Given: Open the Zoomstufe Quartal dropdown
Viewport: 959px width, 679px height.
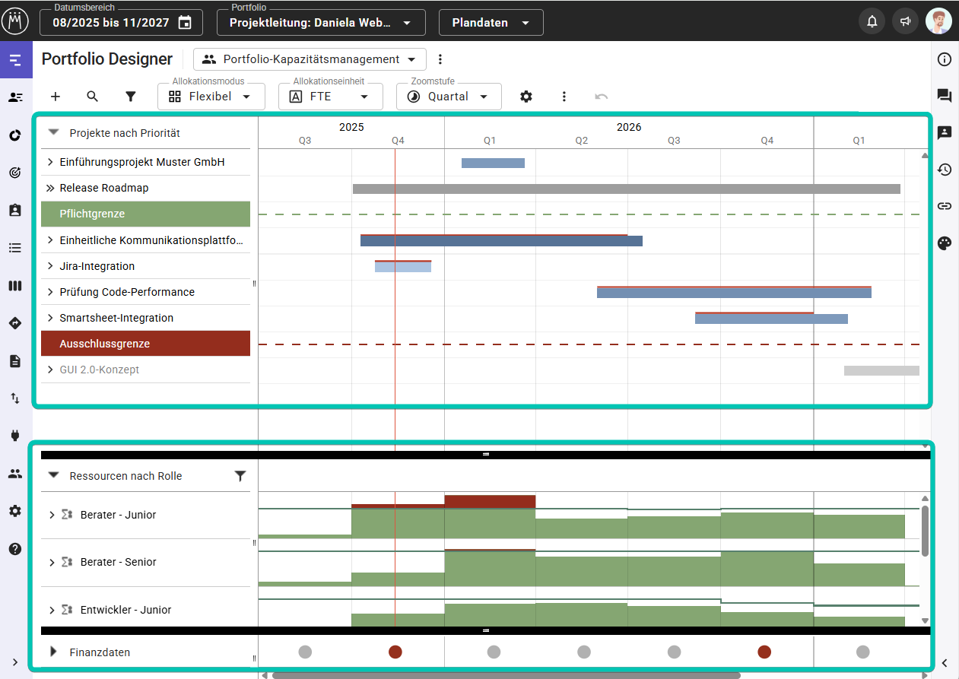Looking at the screenshot, I should pyautogui.click(x=449, y=97).
